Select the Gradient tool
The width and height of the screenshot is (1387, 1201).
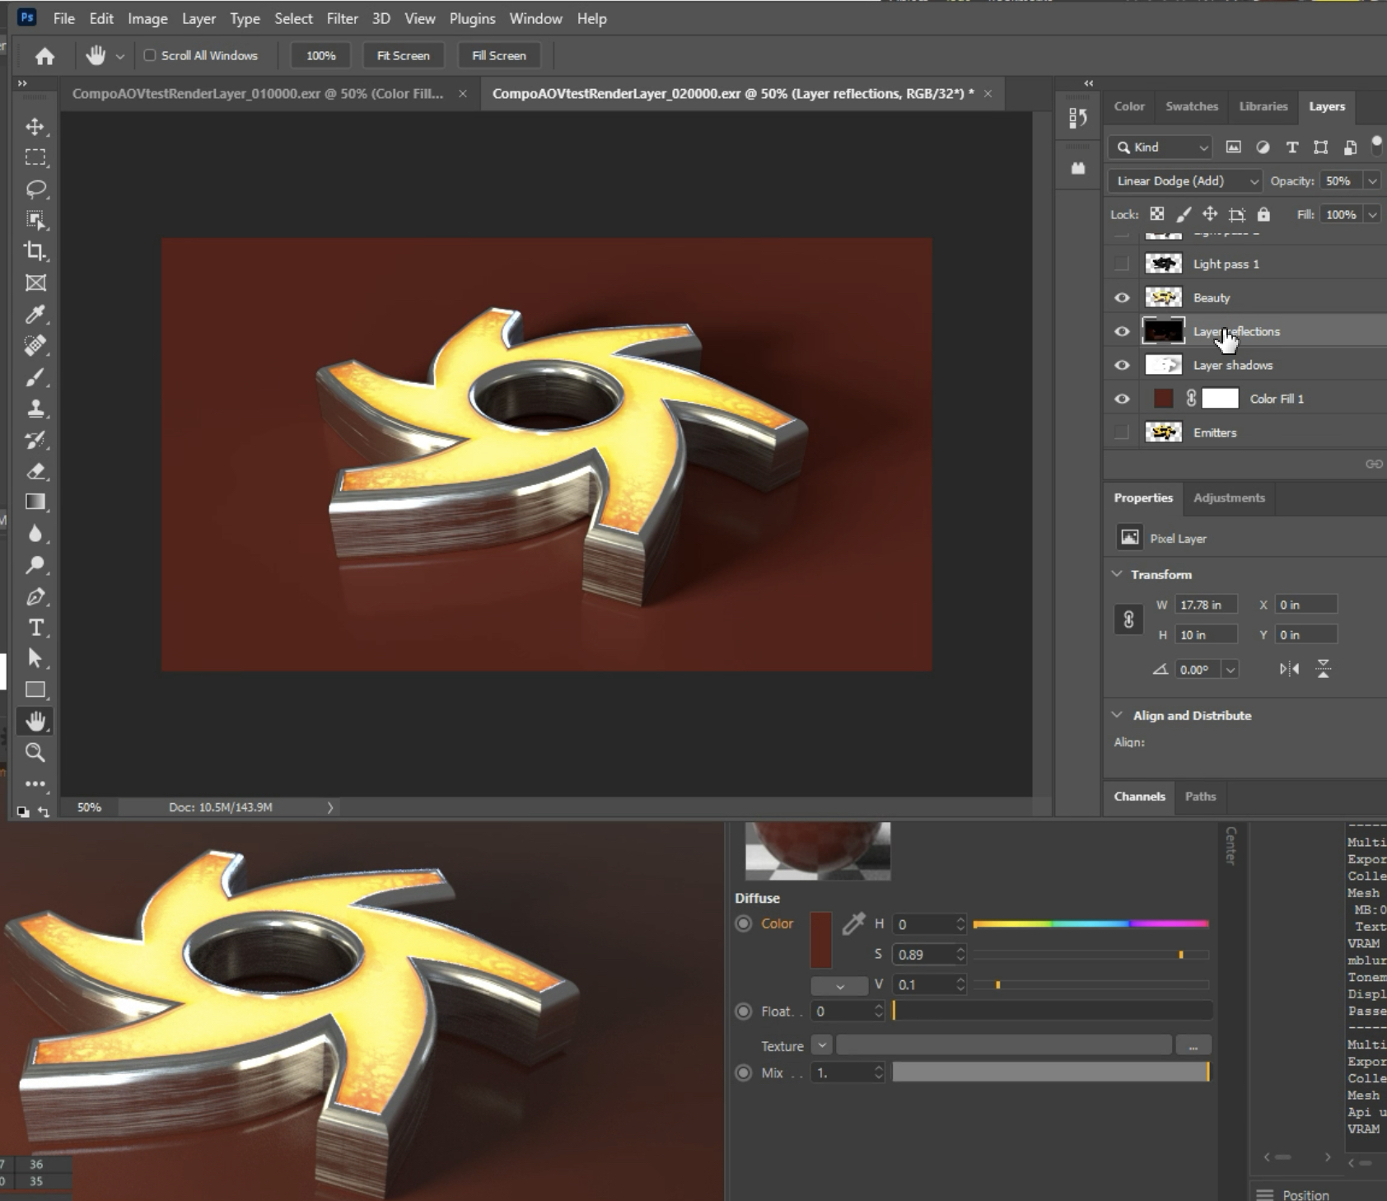35,502
